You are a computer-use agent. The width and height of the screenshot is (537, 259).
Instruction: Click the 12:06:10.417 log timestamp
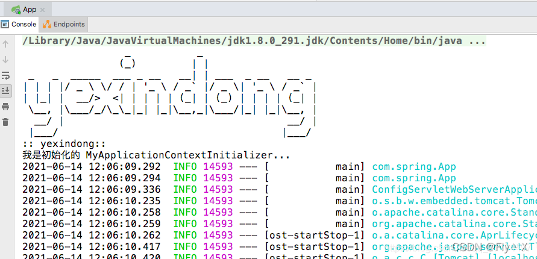tap(92, 246)
